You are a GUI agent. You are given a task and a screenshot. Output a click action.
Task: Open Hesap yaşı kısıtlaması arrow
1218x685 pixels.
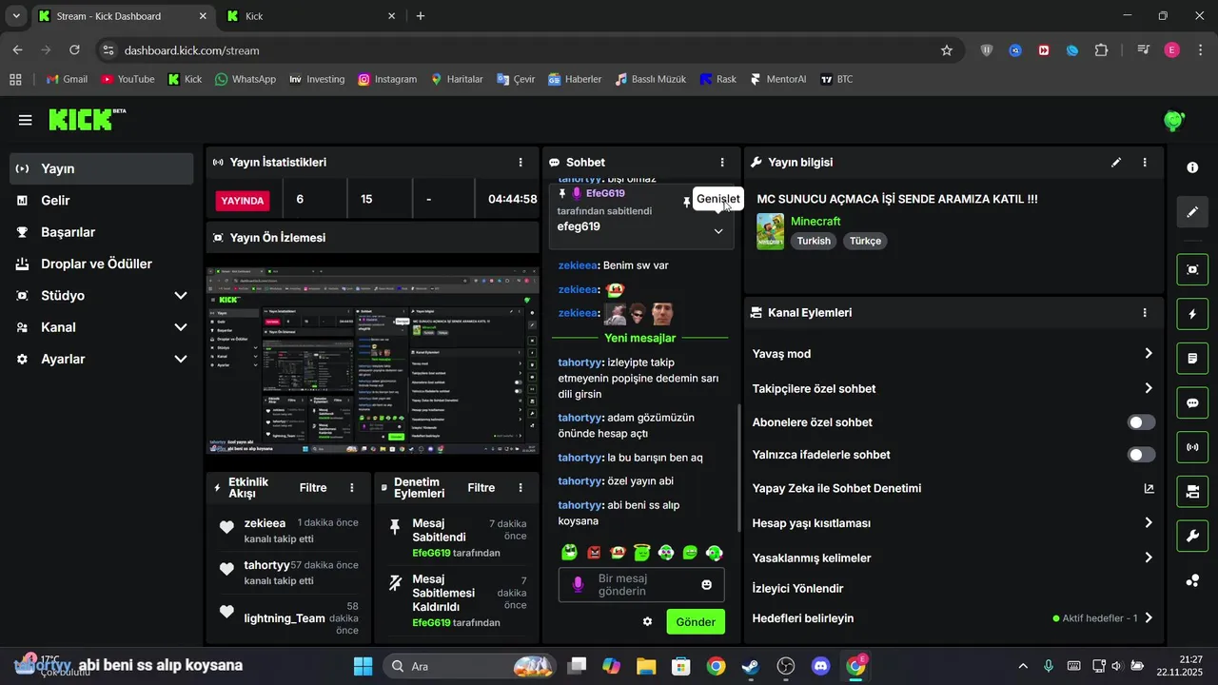click(1149, 522)
